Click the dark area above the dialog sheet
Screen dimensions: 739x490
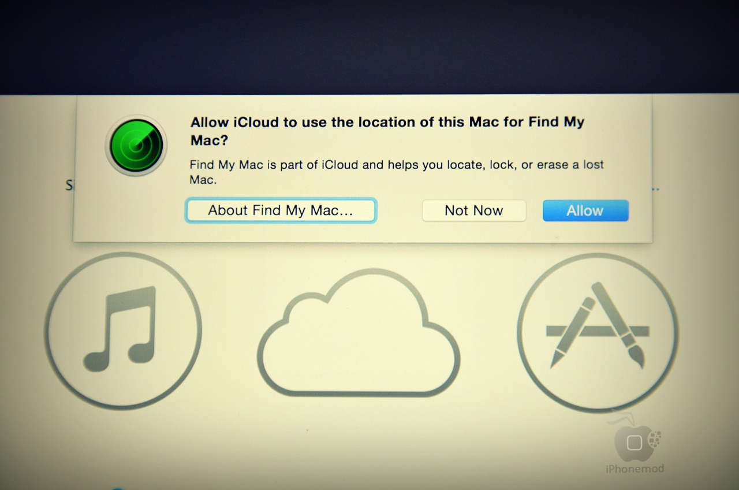click(369, 46)
